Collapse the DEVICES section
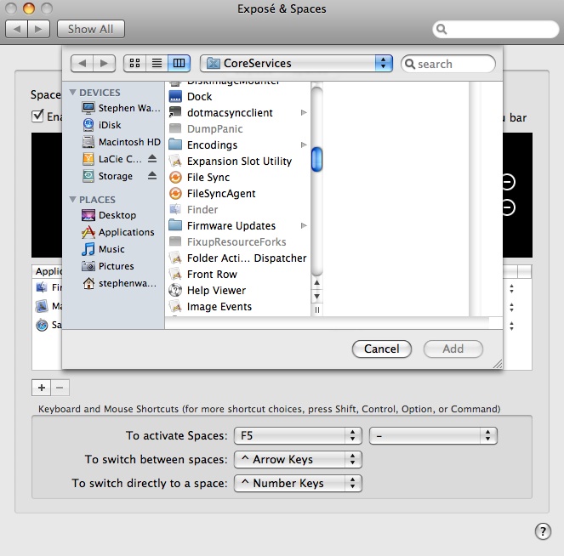 (x=72, y=93)
